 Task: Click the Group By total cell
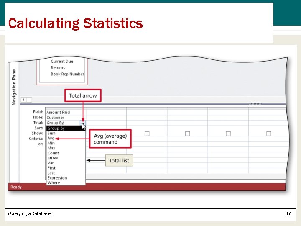point(63,123)
